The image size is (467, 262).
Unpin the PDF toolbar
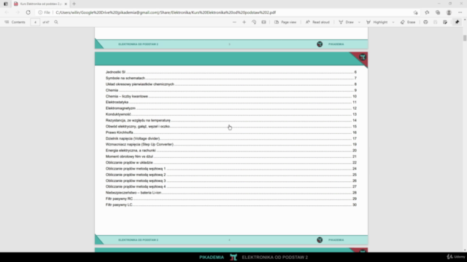point(458,22)
